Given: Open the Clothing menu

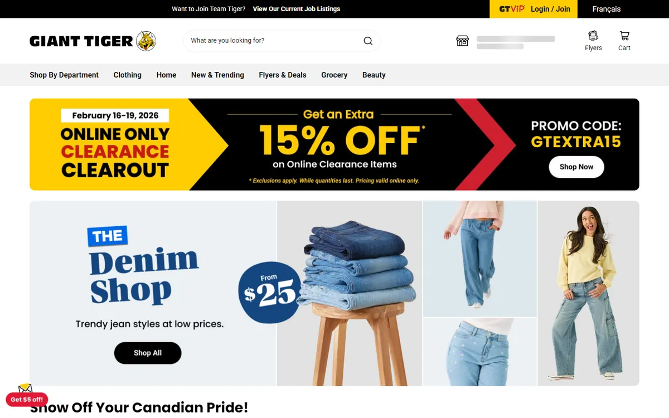Looking at the screenshot, I should click(127, 75).
